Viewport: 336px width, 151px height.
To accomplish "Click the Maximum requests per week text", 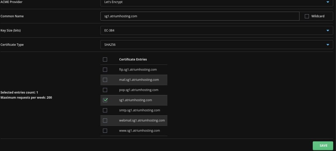I will (26, 98).
